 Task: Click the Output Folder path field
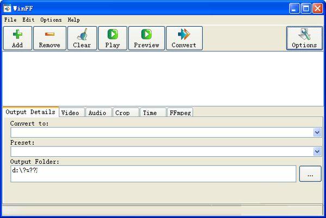click(153, 174)
